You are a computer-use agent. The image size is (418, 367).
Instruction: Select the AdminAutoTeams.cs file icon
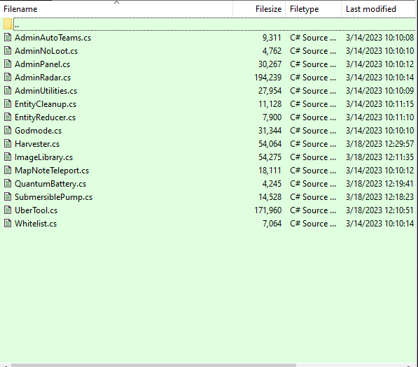point(8,38)
